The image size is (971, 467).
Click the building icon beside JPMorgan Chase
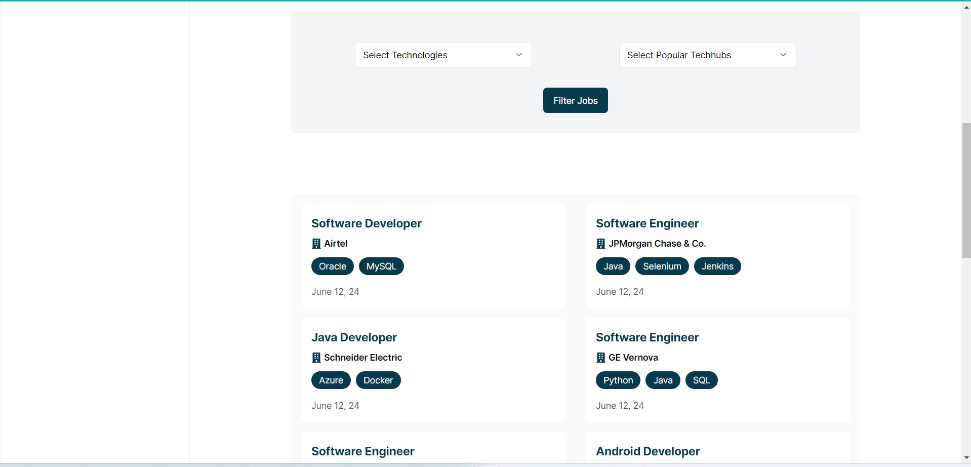click(x=601, y=244)
